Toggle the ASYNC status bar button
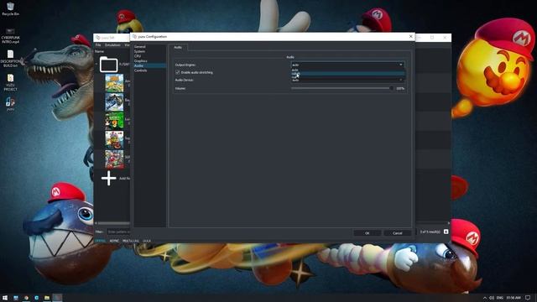 [114, 241]
